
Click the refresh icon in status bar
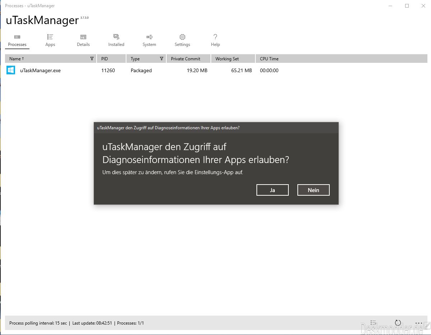(398, 323)
